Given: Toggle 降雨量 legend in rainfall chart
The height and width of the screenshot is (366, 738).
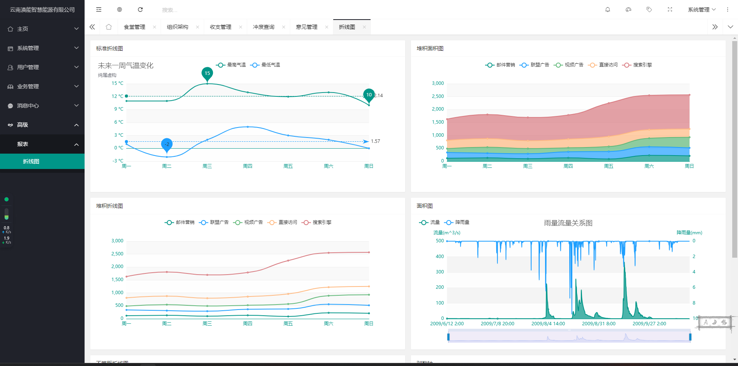Looking at the screenshot, I should [457, 222].
